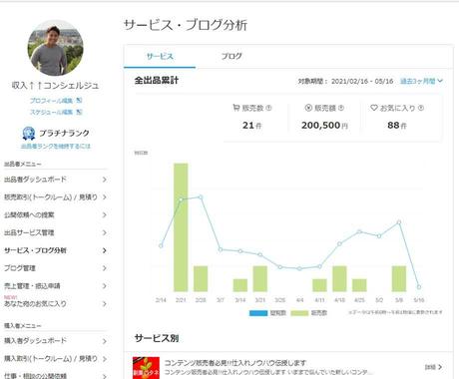Open ブログ管理 menu item
459x379 pixels.
point(20,268)
